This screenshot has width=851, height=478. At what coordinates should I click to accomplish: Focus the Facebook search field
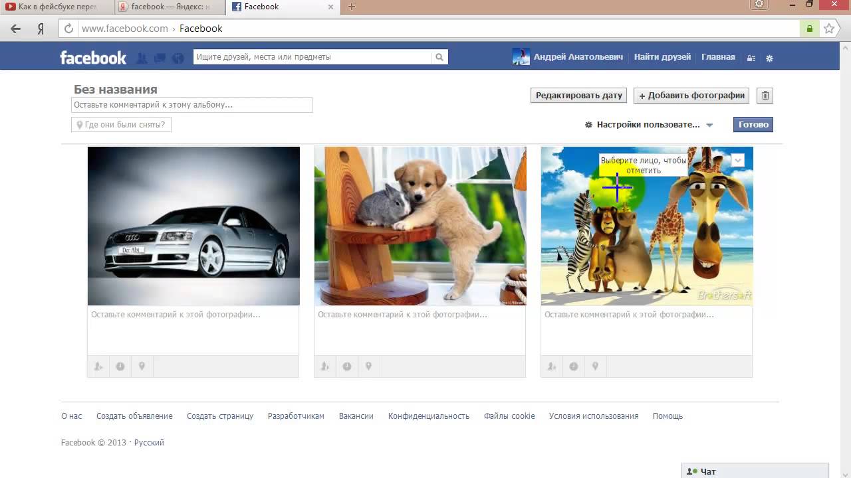(312, 57)
